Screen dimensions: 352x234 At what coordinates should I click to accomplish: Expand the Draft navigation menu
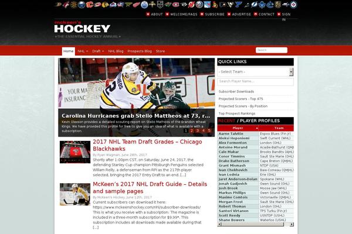98,51
